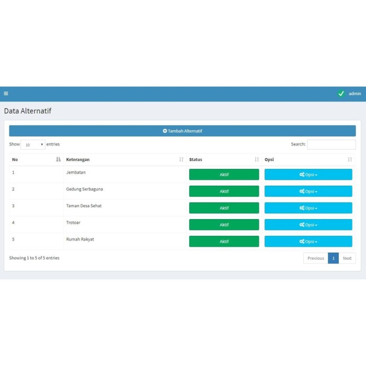The image size is (366, 366).
Task: Go to the Previous page
Action: coord(315,258)
